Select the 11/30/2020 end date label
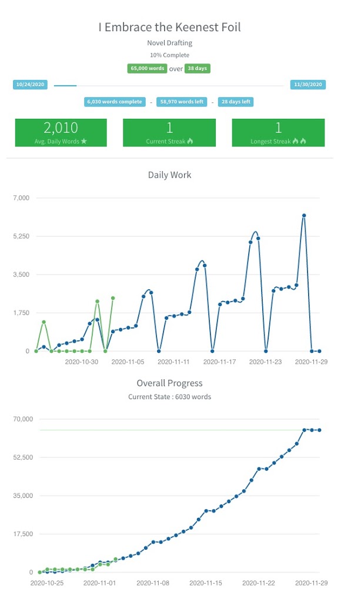The width and height of the screenshot is (341, 602). (308, 85)
